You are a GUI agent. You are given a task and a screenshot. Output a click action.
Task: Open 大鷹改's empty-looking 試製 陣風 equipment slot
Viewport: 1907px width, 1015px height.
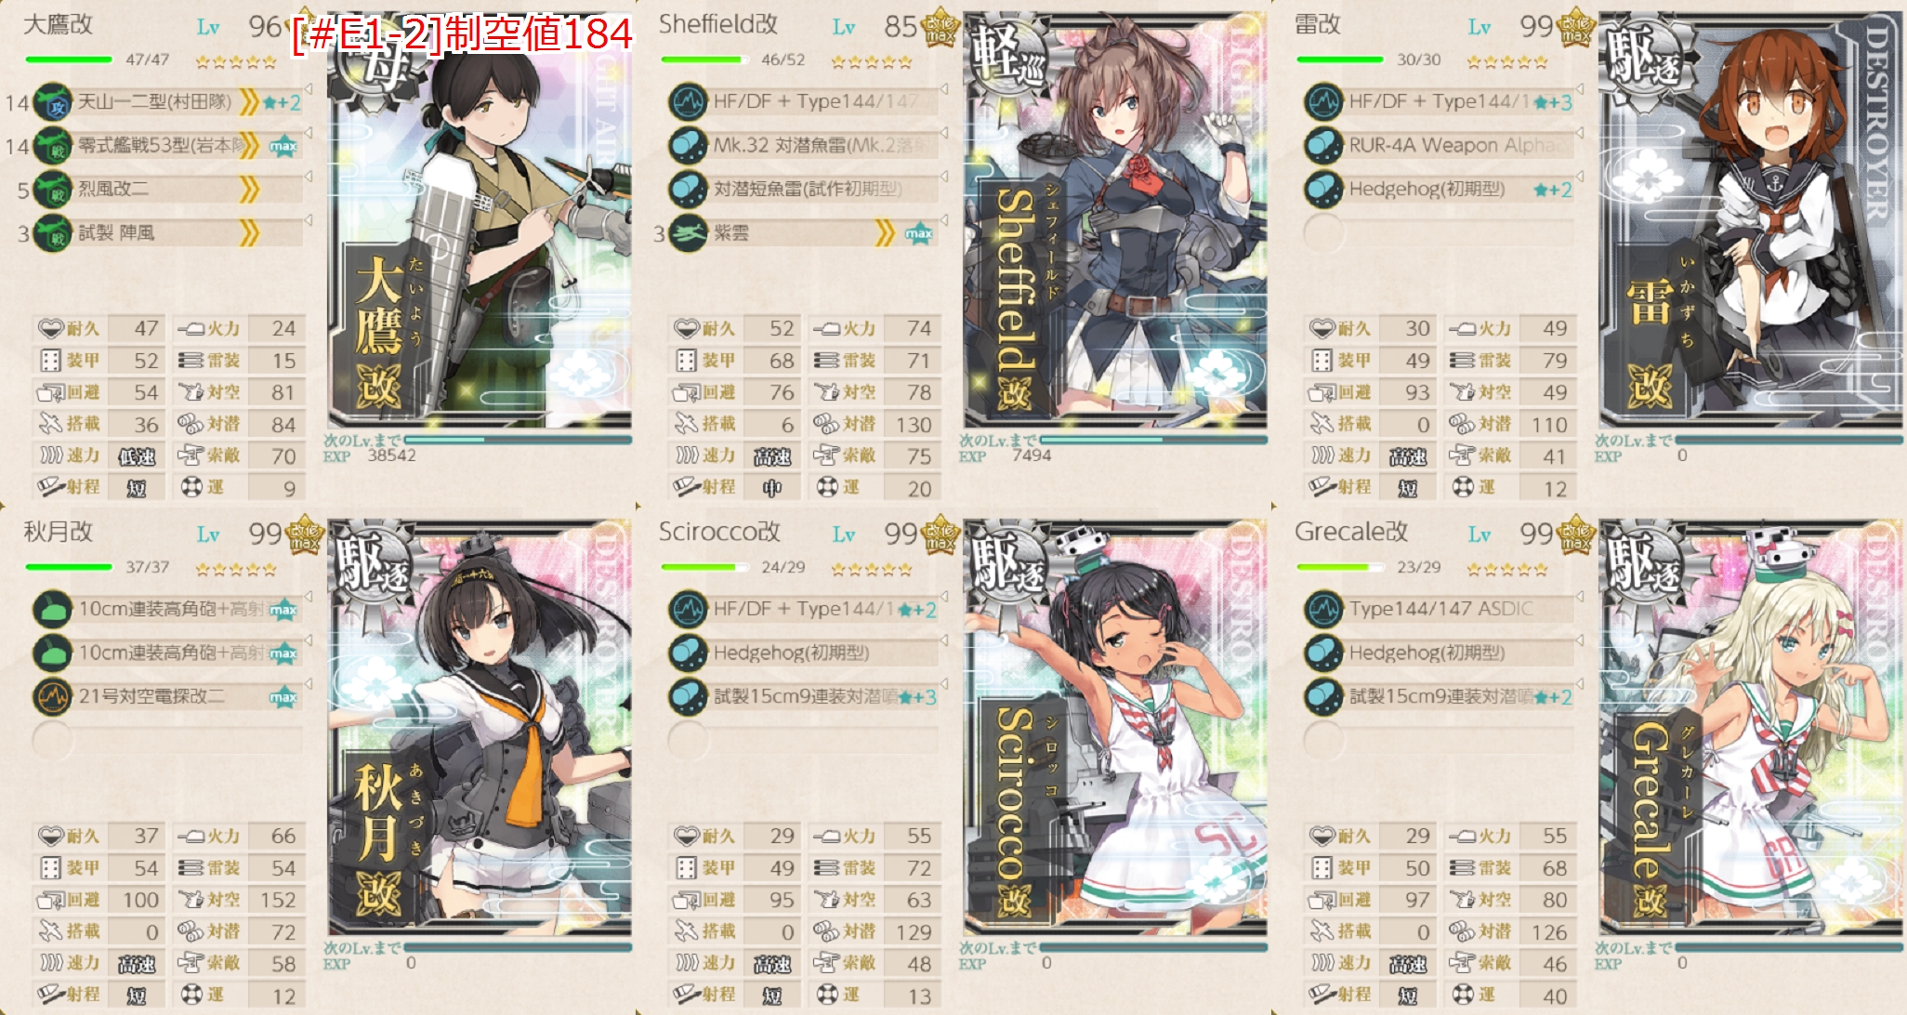(167, 233)
